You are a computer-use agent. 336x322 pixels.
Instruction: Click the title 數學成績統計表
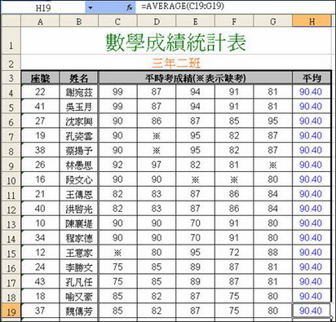click(176, 42)
